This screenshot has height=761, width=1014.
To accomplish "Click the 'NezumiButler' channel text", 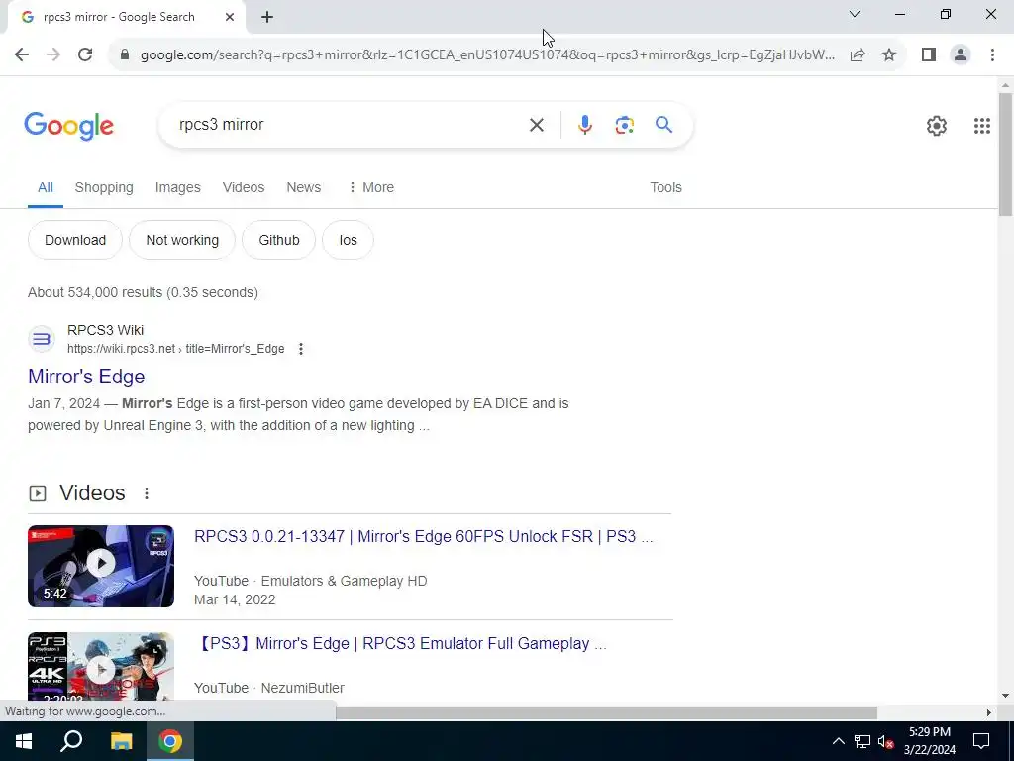I will [303, 688].
